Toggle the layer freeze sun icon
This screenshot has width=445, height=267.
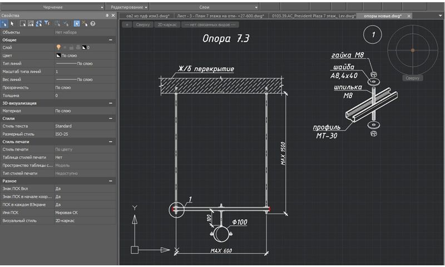point(66,48)
